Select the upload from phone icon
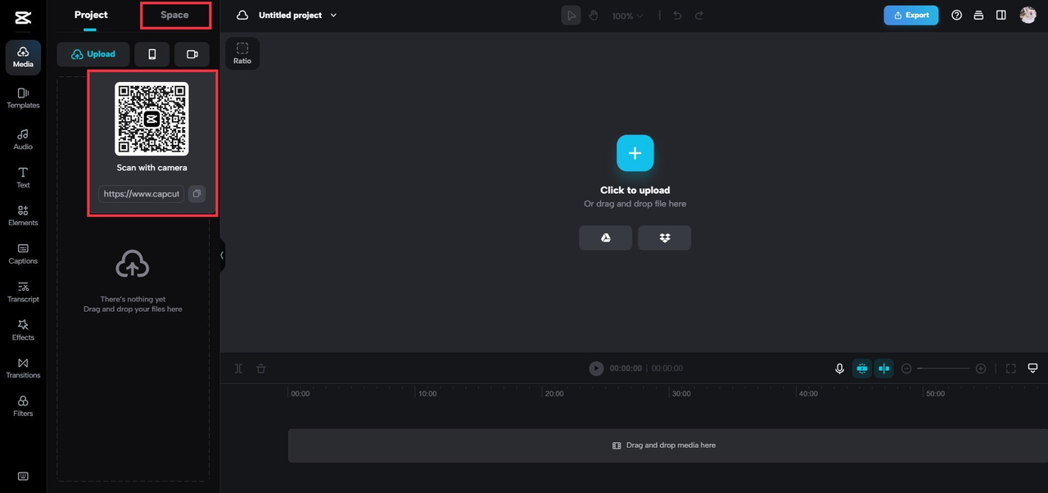The width and height of the screenshot is (1048, 493). coord(152,54)
